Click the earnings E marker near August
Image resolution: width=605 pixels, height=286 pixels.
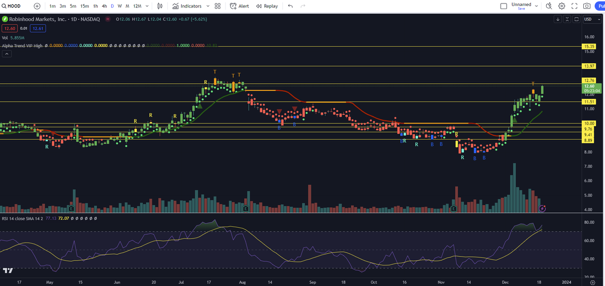[245, 208]
